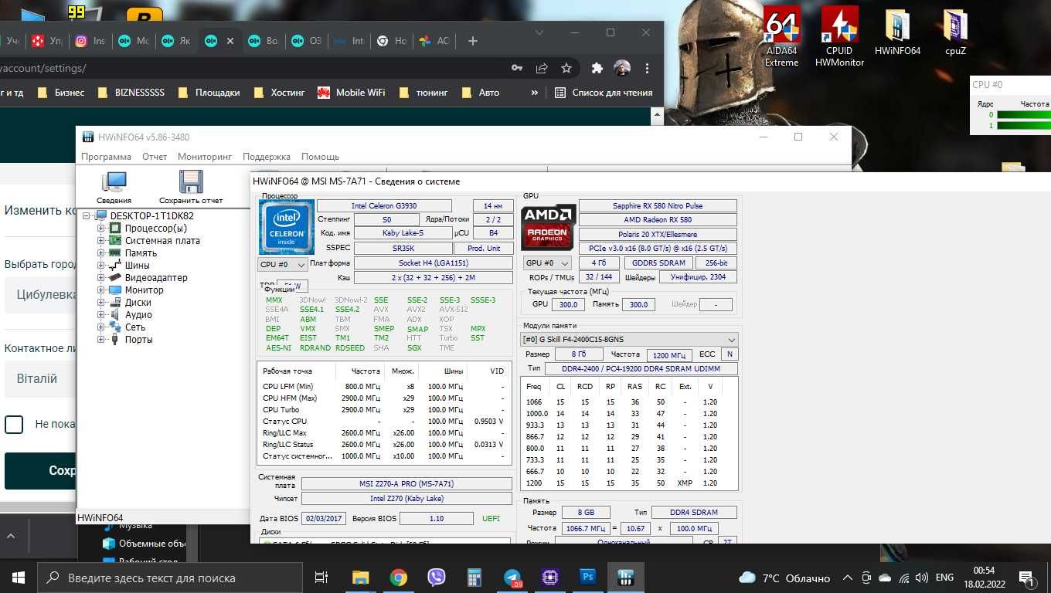Image resolution: width=1051 pixels, height=593 pixels.
Task: Open the Программа menu
Action: 106,157
